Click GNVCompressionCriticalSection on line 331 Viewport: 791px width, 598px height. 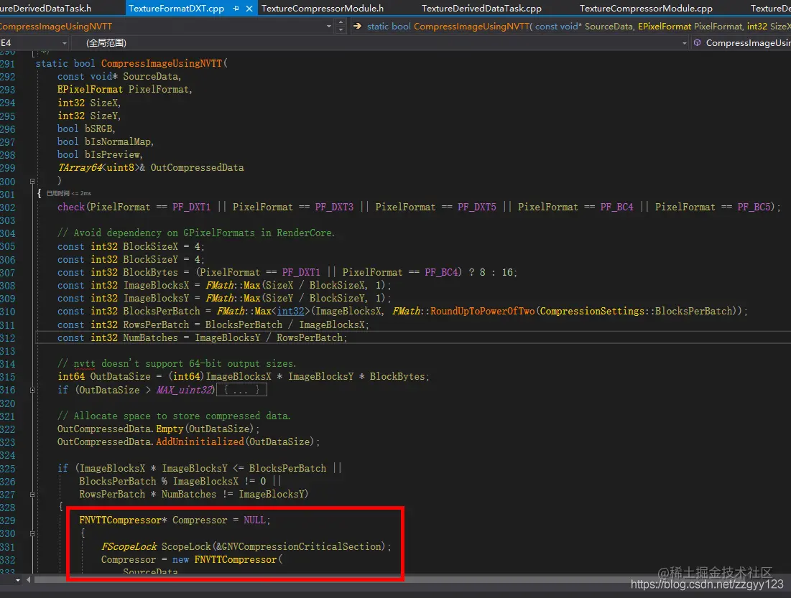pos(300,546)
